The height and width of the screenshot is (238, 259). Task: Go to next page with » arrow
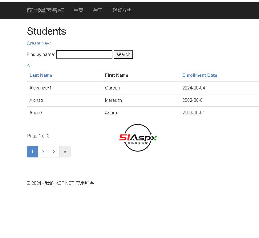click(65, 152)
